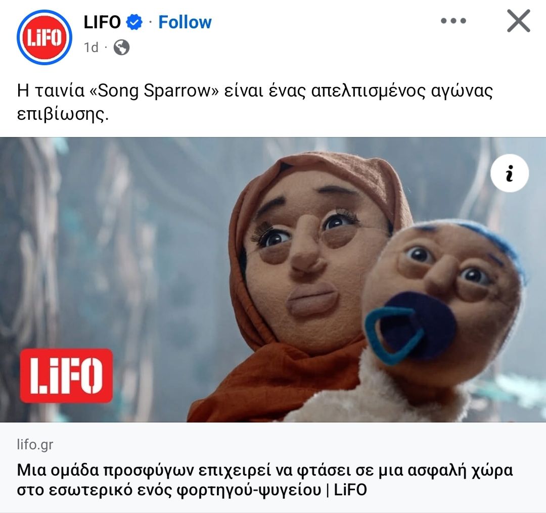This screenshot has height=513, width=546.
Task: Click the Song Sparrow caption text
Action: coord(255,102)
